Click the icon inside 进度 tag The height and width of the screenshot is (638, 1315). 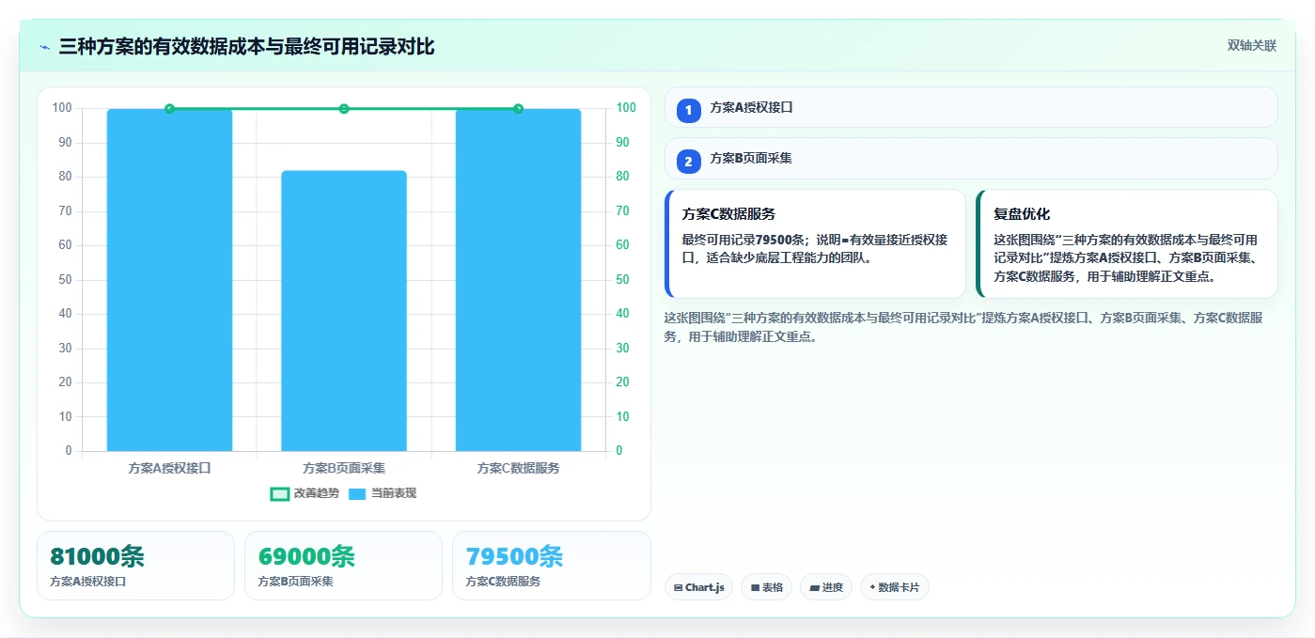pyautogui.click(x=814, y=587)
